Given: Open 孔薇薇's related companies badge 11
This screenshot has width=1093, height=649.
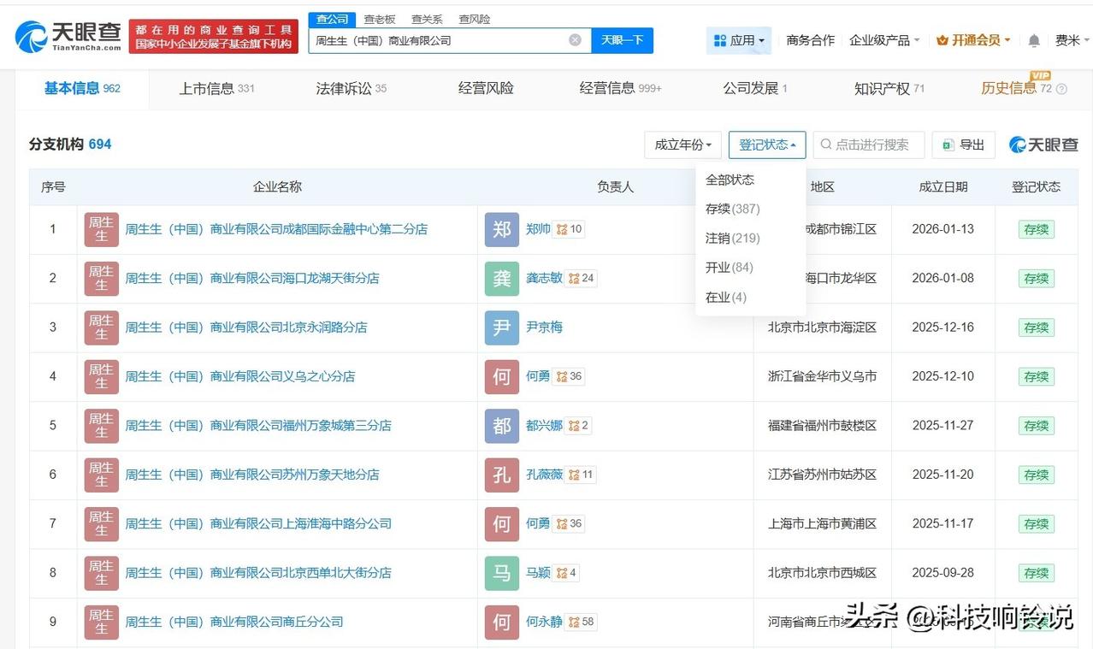Looking at the screenshot, I should pos(581,475).
